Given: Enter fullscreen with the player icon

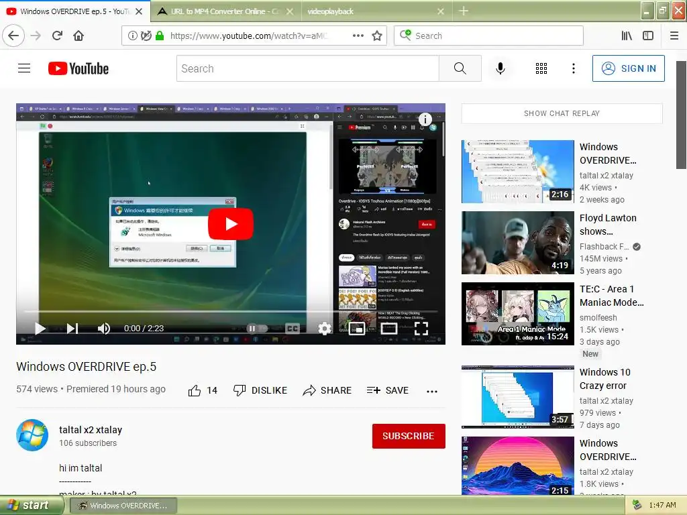Looking at the screenshot, I should tap(421, 329).
